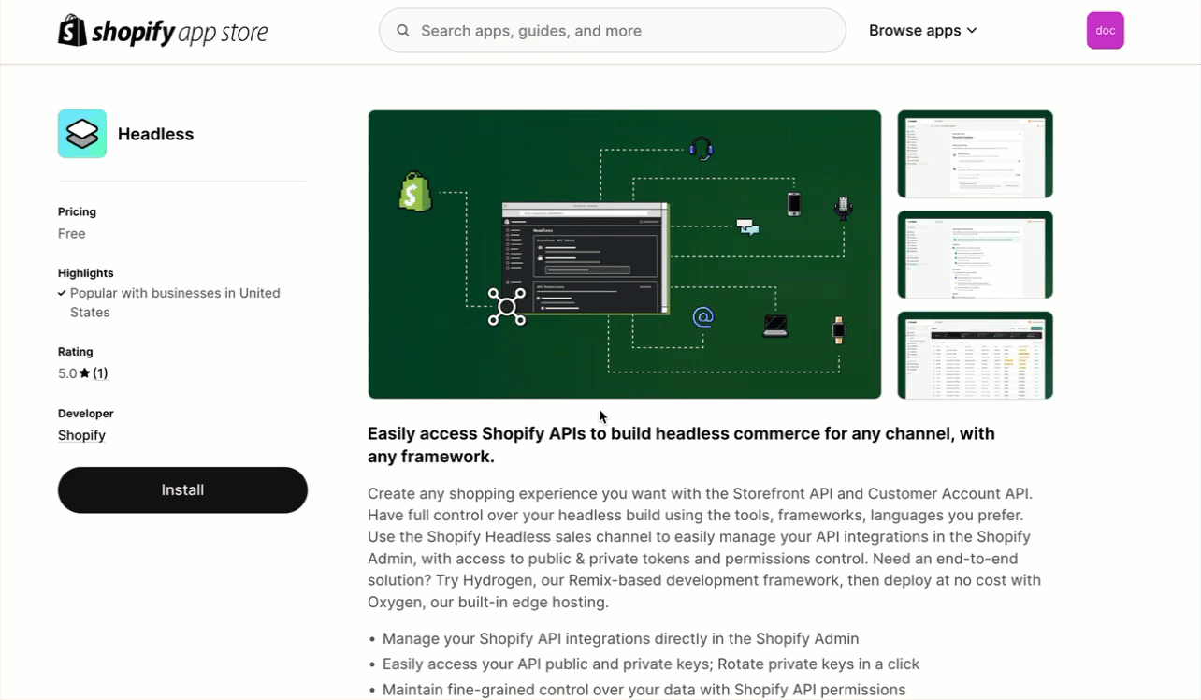The image size is (1201, 700).
Task: Click the search magnifier icon
Action: [x=403, y=31]
